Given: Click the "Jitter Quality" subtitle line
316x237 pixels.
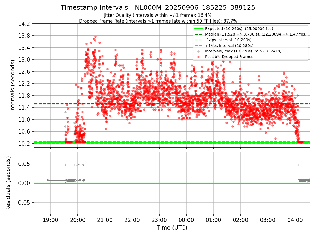Looking at the screenshot, I should click(158, 15).
